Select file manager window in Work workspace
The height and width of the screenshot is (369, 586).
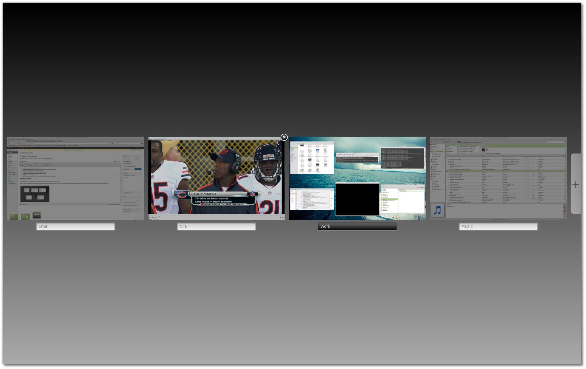click(x=312, y=158)
